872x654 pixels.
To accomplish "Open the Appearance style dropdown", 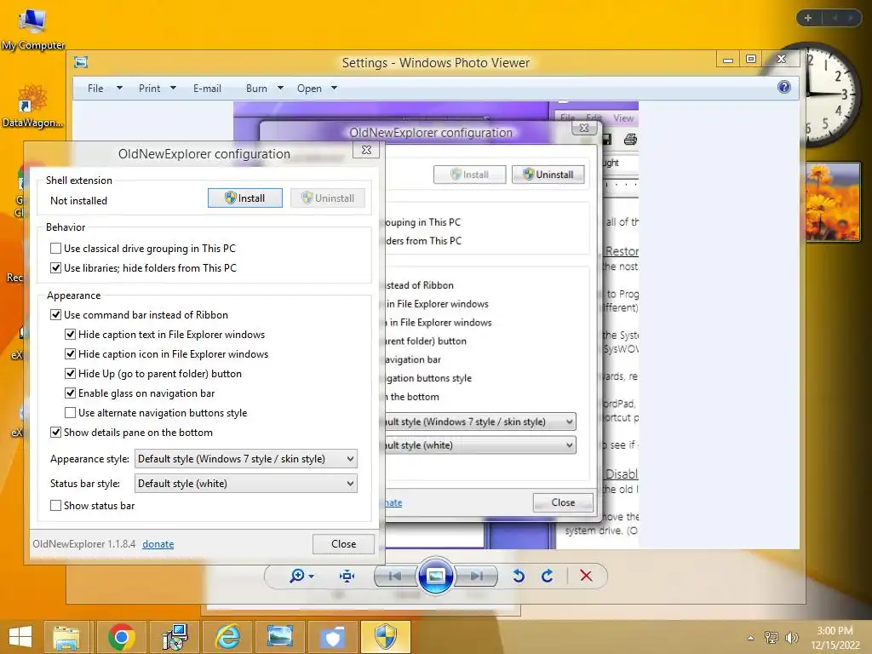I will (x=246, y=459).
